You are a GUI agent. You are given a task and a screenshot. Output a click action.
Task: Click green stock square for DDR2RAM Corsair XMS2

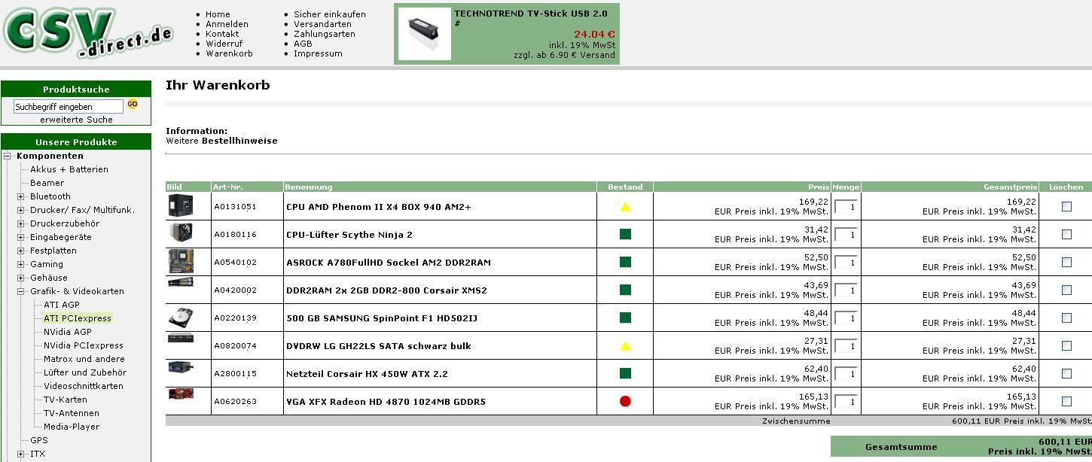click(625, 290)
